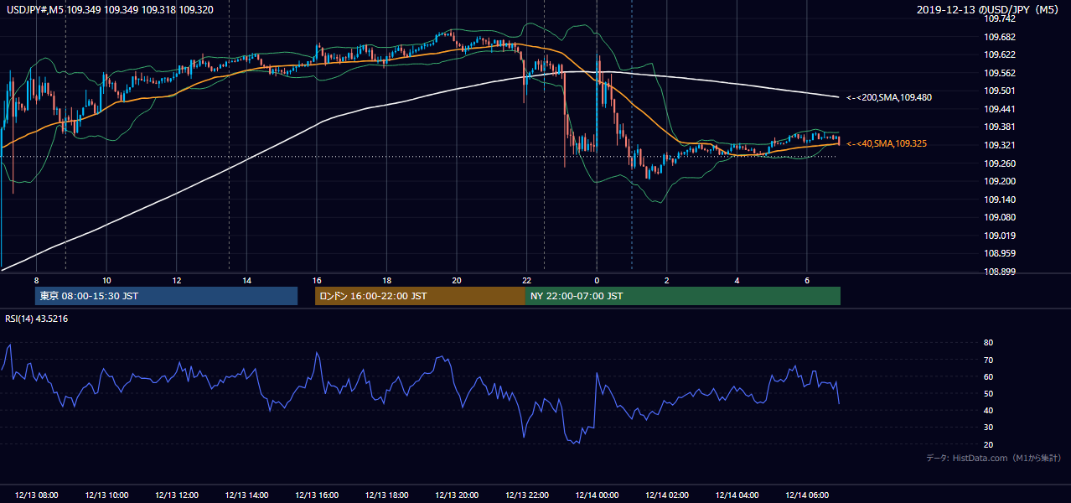The width and height of the screenshot is (1071, 503).
Task: Click the 108.959 price axis label
Action: point(1000,253)
